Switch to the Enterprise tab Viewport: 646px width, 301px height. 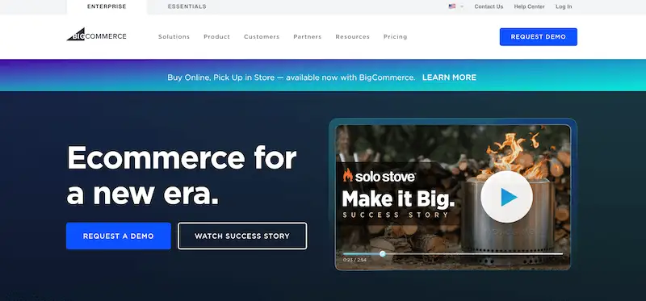tap(107, 7)
